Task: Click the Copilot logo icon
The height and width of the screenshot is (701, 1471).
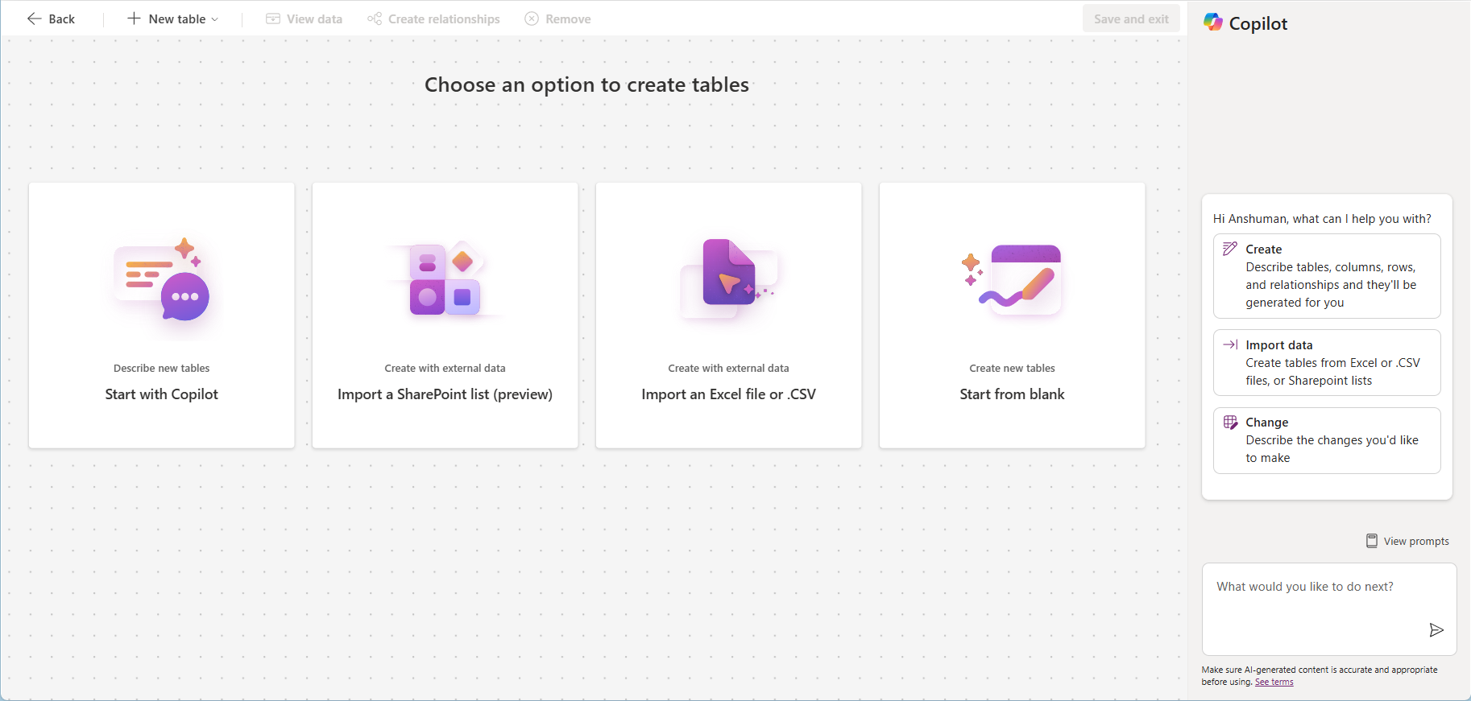Action: (x=1213, y=23)
